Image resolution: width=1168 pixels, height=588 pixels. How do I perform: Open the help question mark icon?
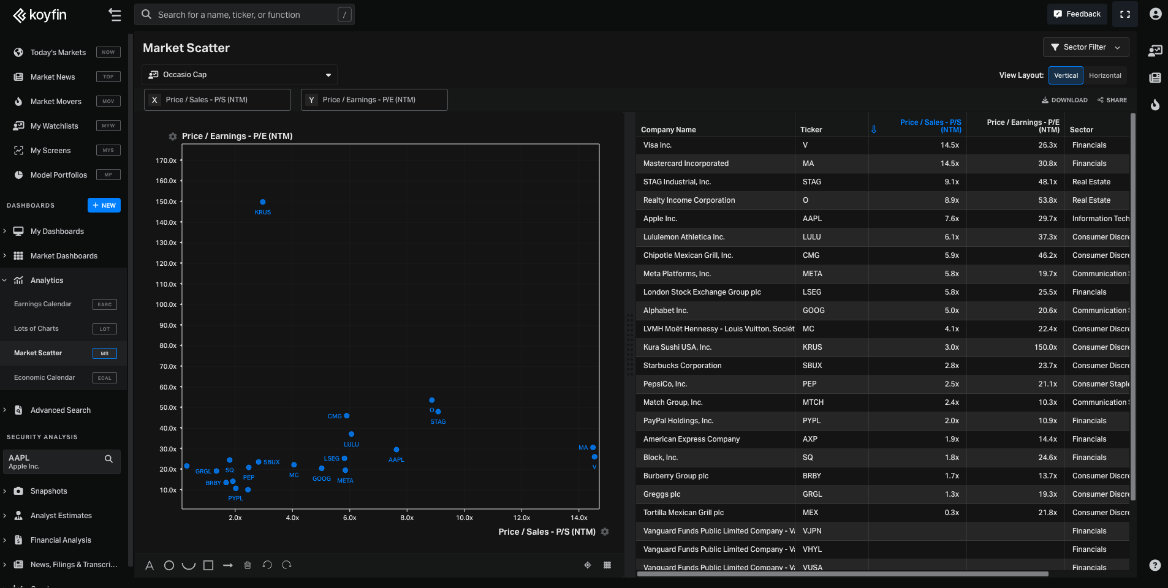[x=1155, y=565]
